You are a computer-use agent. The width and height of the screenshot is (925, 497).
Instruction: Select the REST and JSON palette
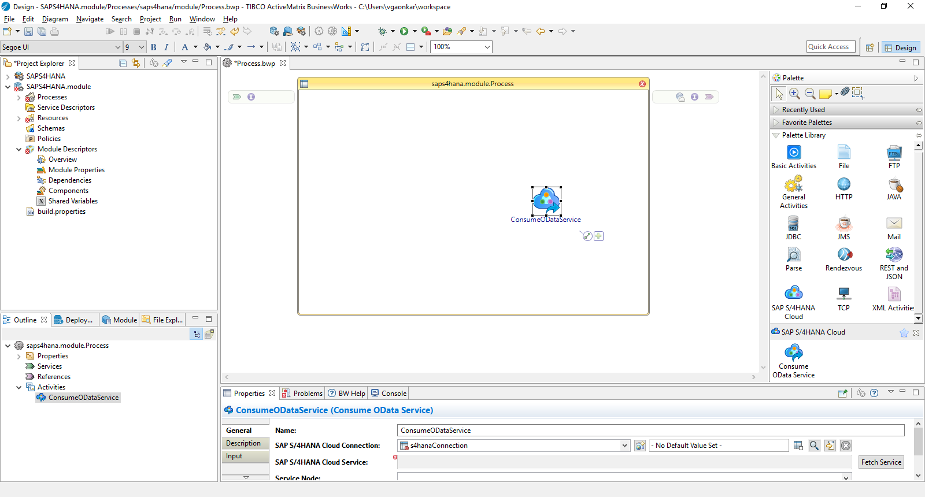pos(894,263)
